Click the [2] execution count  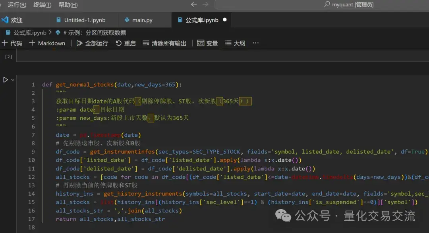coord(8,57)
